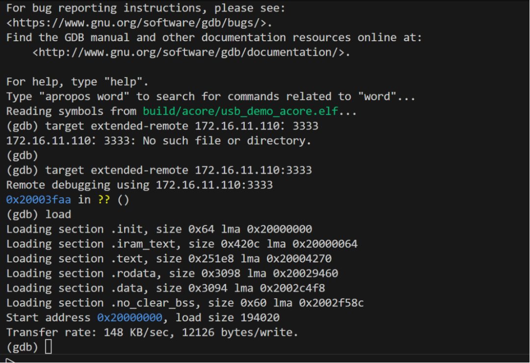Click the 'Type "apropos word"' help line
The image size is (530, 363).
click(x=211, y=97)
